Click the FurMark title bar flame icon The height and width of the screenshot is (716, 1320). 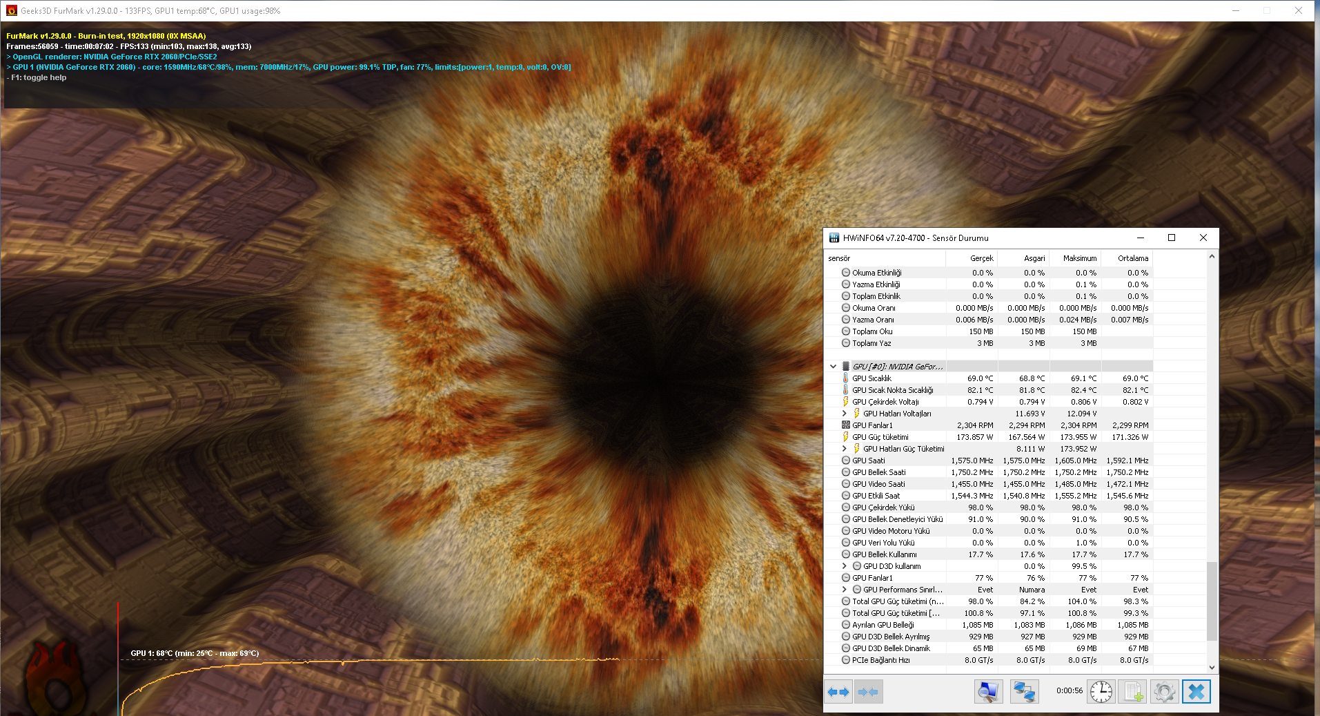point(11,10)
